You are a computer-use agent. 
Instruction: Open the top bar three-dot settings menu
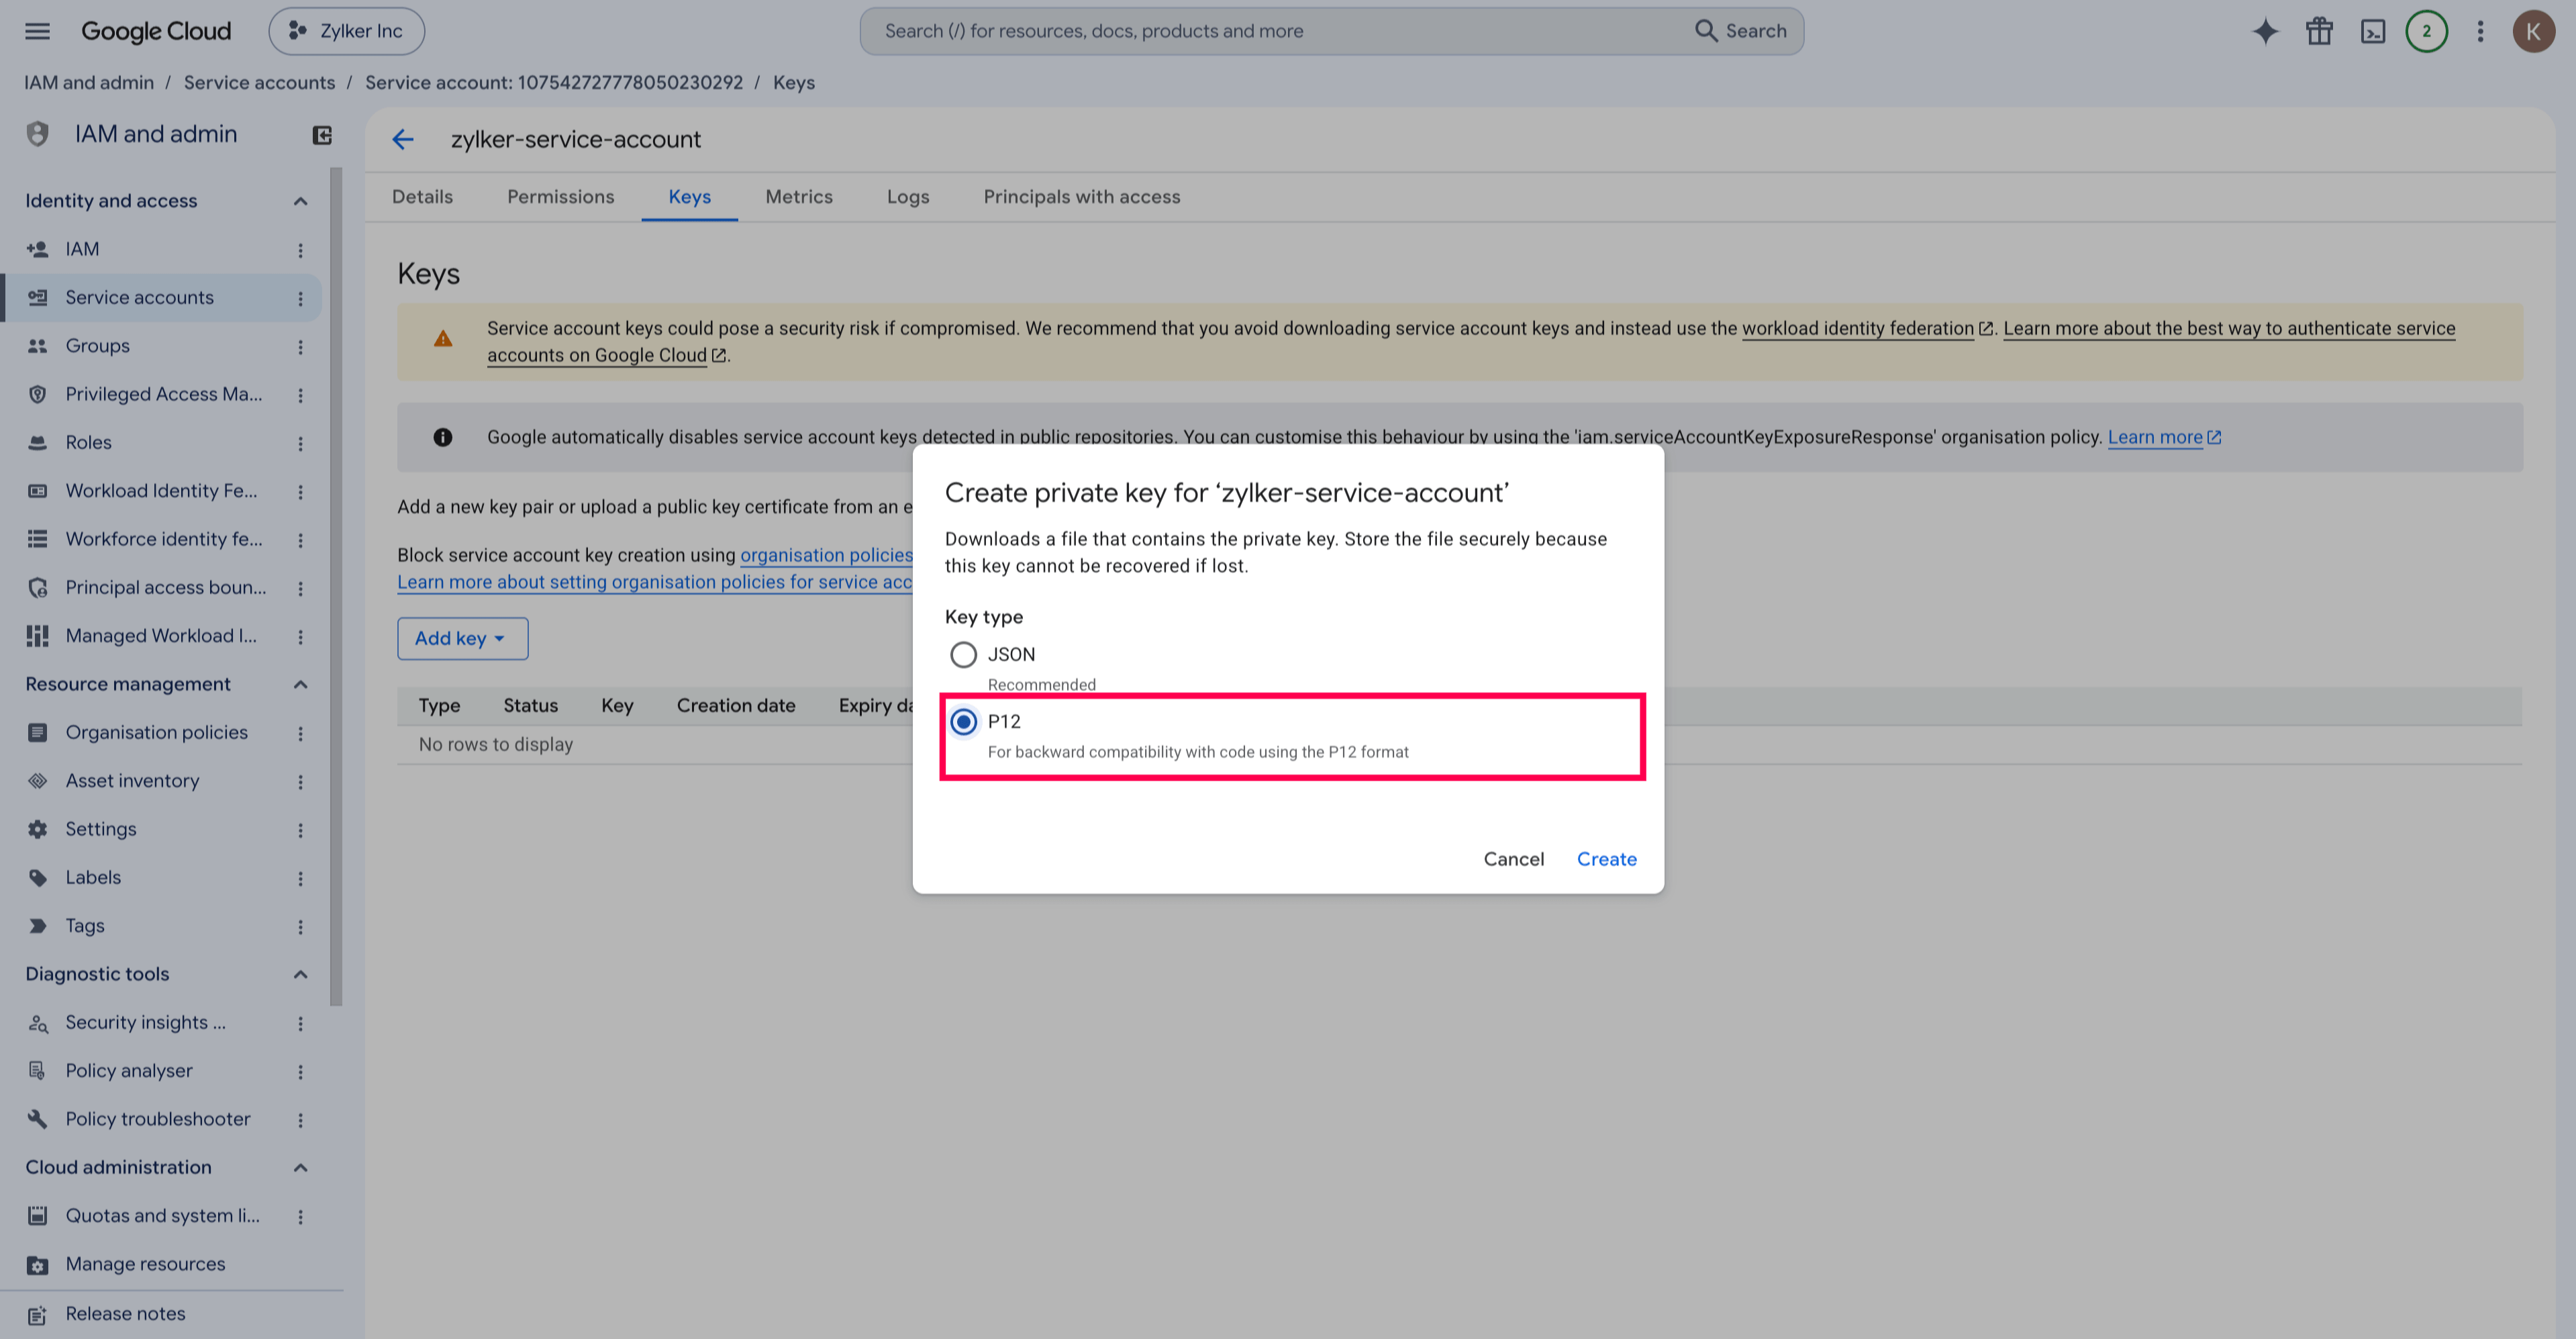(x=2480, y=31)
